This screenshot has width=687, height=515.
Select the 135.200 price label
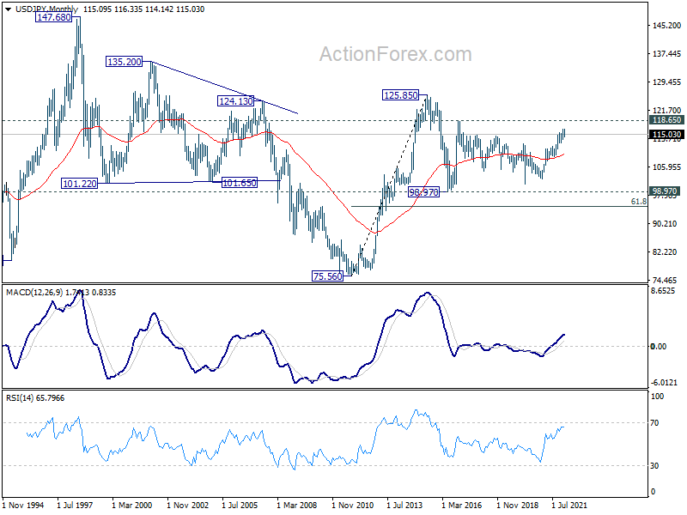pos(125,62)
